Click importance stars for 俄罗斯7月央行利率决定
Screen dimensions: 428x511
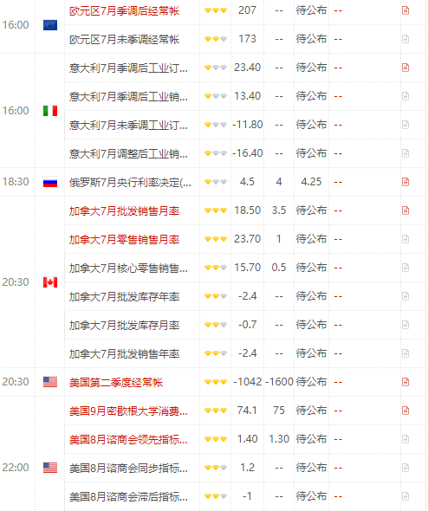coord(216,182)
